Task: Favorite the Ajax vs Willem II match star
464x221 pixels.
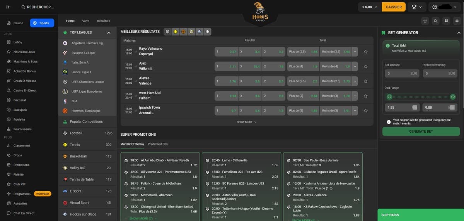Action: pyautogui.click(x=366, y=66)
